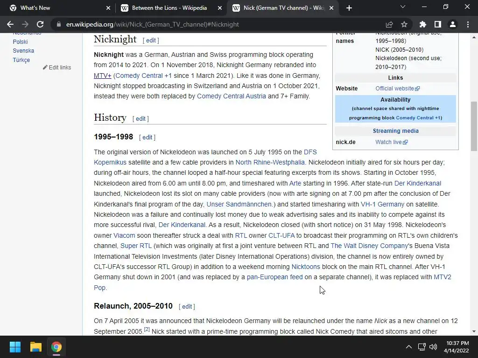This screenshot has height=358, width=478.
Task: Share this page via share icon
Action: pyautogui.click(x=389, y=24)
